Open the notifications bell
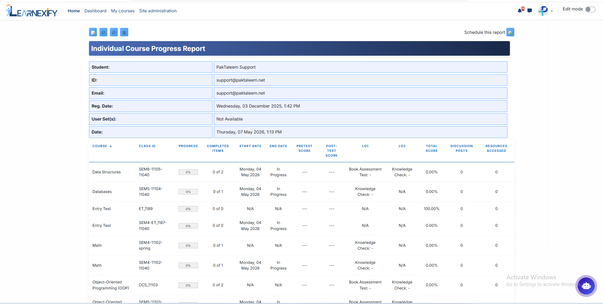 [520, 11]
